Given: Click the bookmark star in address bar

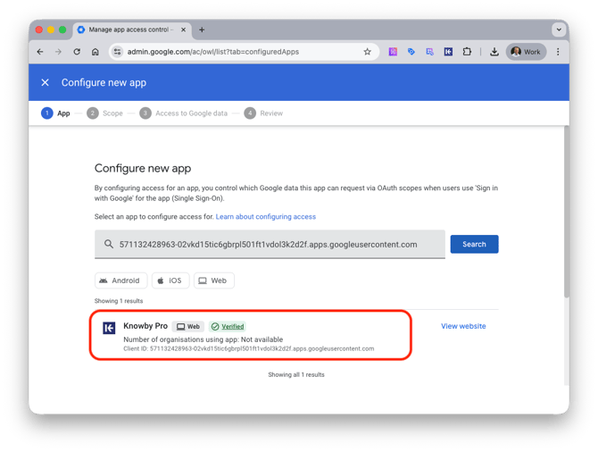Looking at the screenshot, I should tap(367, 52).
